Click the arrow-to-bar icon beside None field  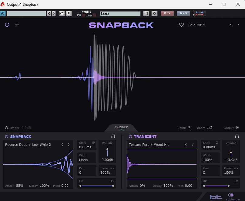pos(146,13)
